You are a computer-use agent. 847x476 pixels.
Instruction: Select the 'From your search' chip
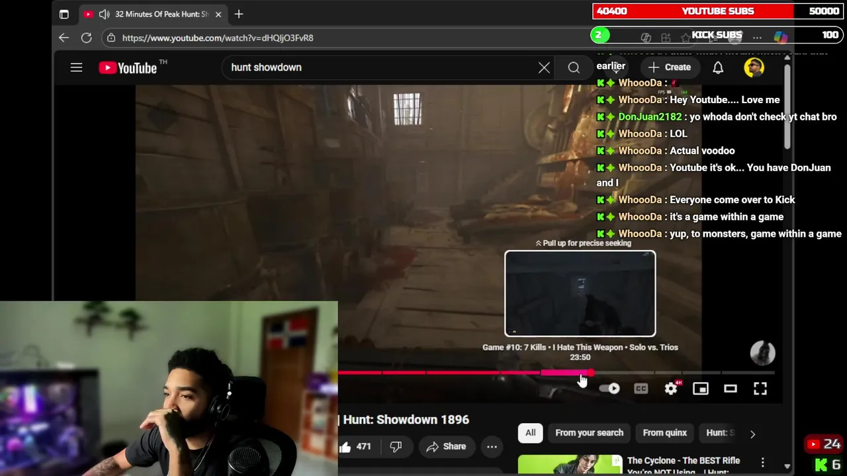coord(589,433)
